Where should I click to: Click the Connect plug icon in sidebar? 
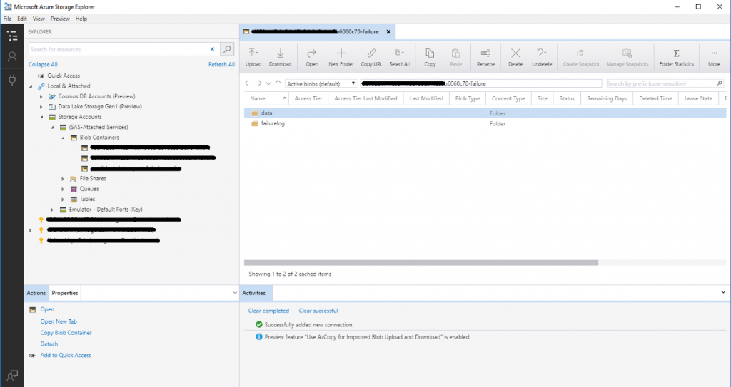point(12,80)
